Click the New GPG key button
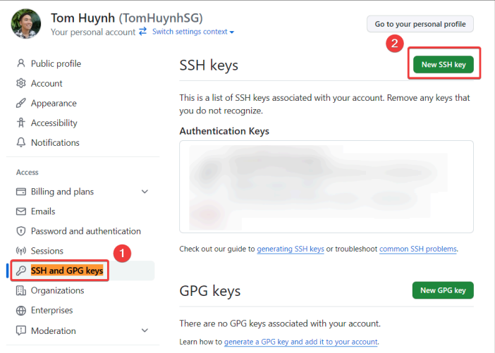495x353 pixels. [x=443, y=290]
